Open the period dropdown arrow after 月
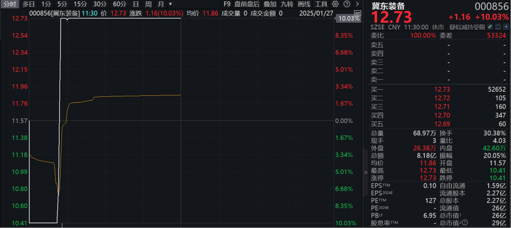The width and height of the screenshot is (511, 228). click(170, 4)
